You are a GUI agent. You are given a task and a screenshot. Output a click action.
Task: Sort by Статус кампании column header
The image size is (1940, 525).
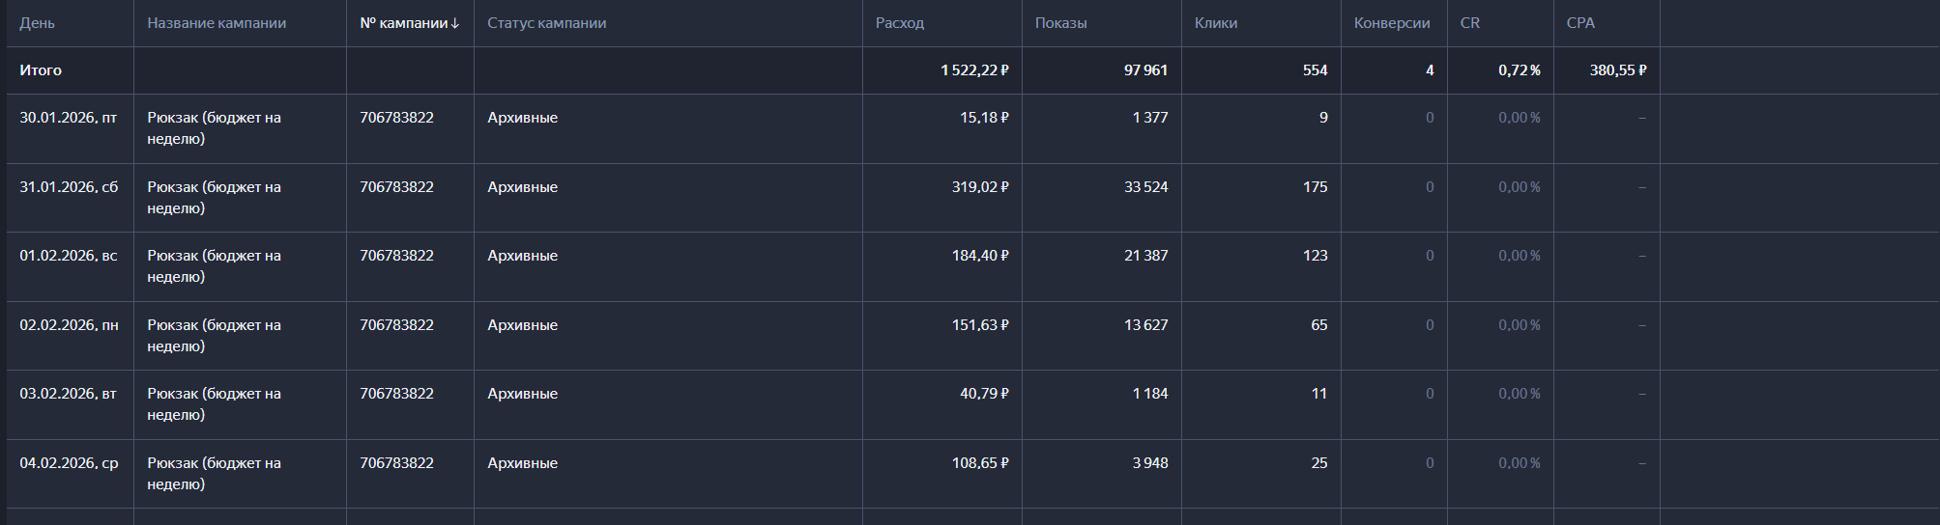click(x=547, y=23)
